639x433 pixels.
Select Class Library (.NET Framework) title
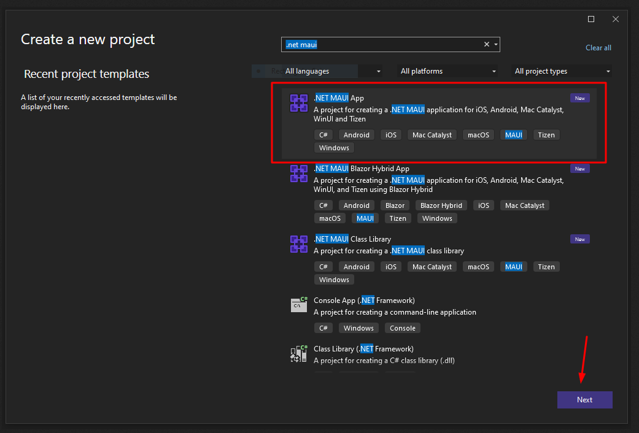tap(363, 349)
